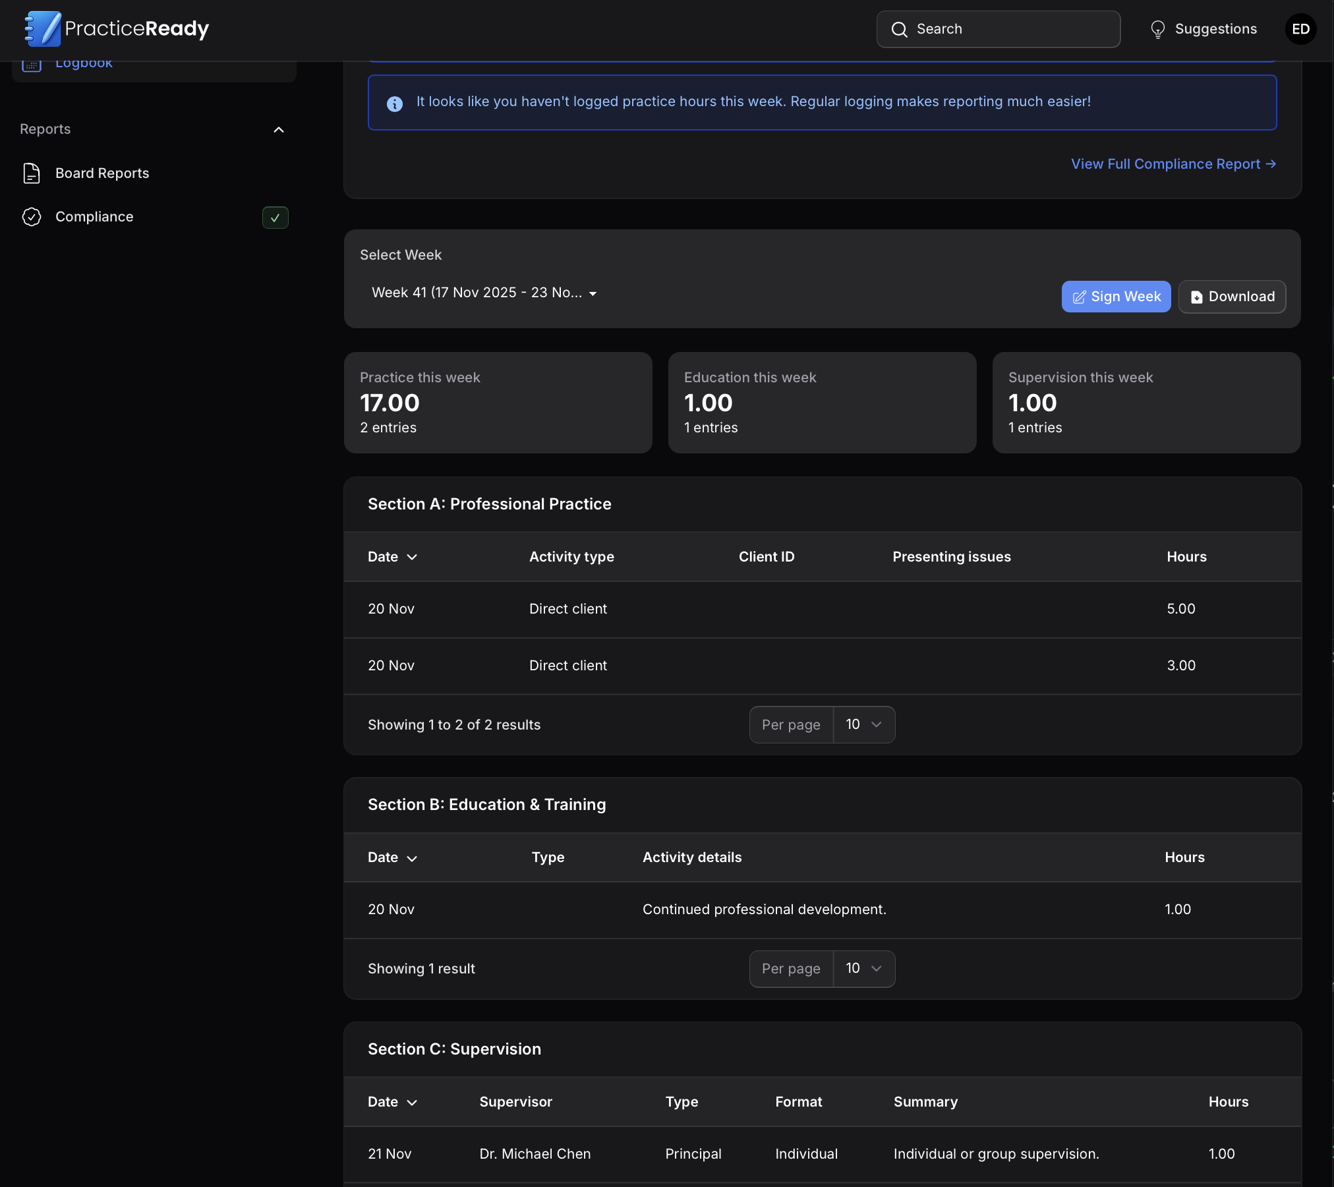This screenshot has height=1187, width=1334.
Task: Click the Compliance badge check icon
Action: tap(32, 217)
